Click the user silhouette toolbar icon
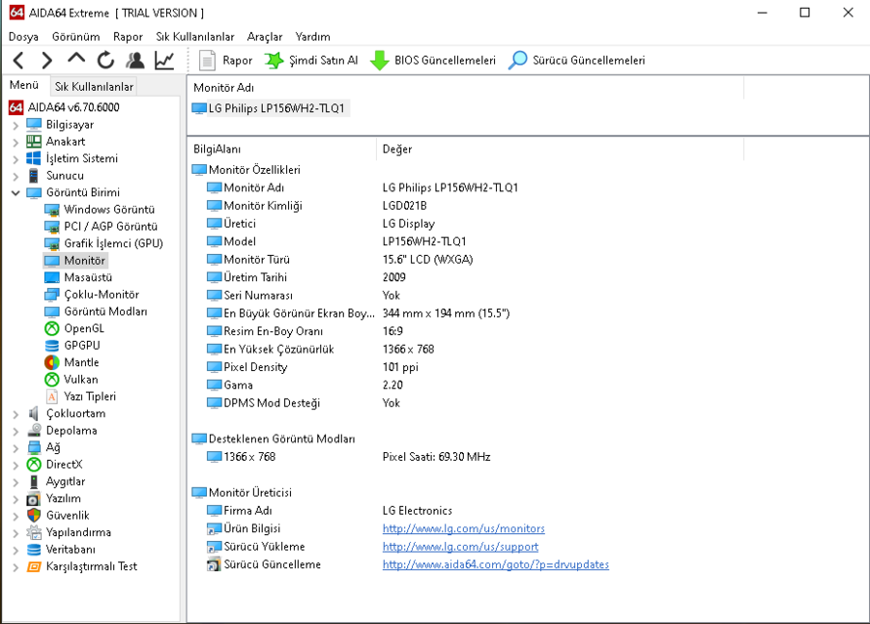This screenshot has height=624, width=870. pos(134,60)
